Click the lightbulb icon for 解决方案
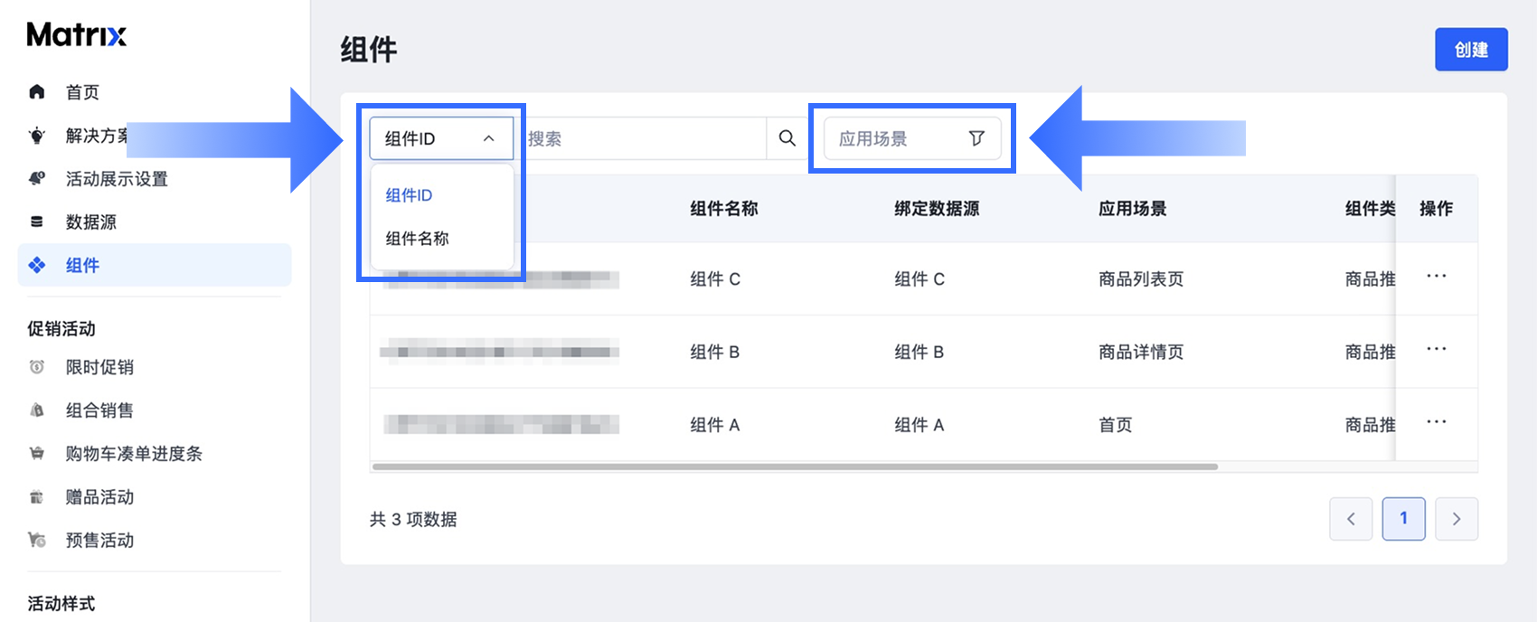1537x622 pixels. coord(37,136)
